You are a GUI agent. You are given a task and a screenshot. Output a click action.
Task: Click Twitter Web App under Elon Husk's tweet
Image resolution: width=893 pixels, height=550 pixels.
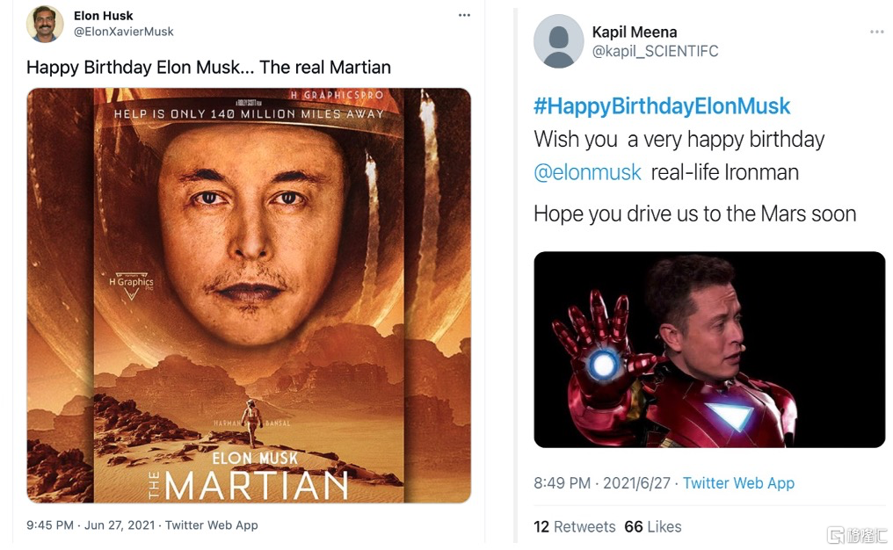(212, 525)
